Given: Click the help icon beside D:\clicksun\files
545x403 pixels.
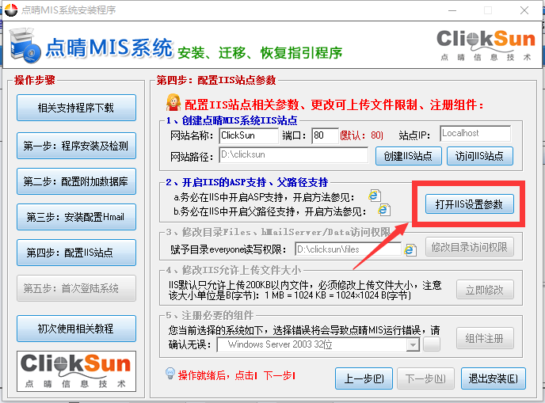Looking at the screenshot, I should (x=410, y=250).
